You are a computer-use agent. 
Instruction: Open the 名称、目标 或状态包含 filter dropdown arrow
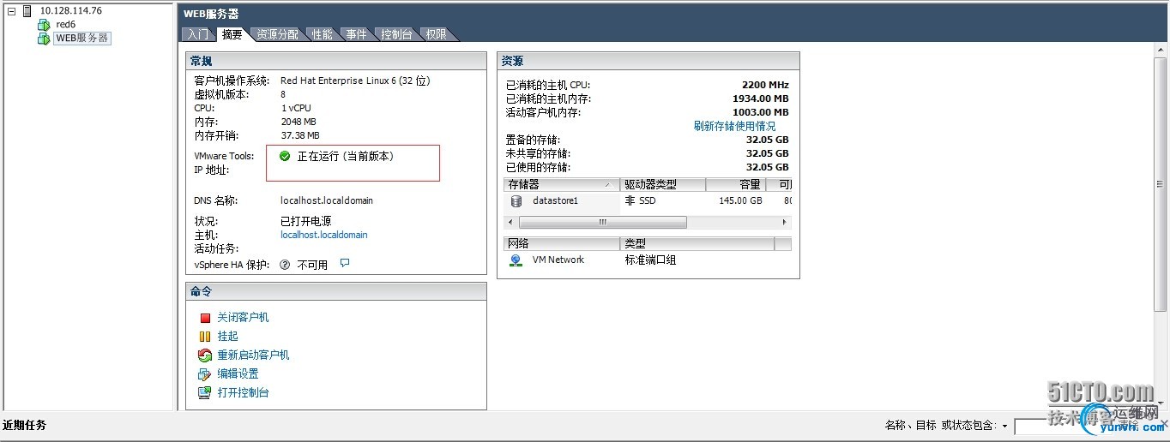click(x=1004, y=426)
